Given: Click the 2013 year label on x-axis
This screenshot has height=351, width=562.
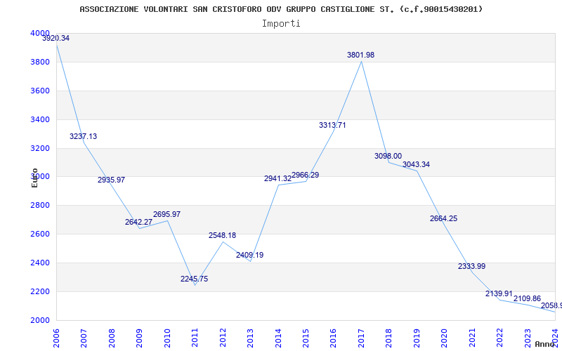Looking at the screenshot, I should (250, 338).
